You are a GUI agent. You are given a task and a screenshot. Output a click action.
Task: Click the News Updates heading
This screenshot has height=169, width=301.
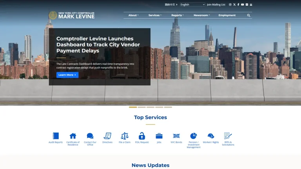click(x=150, y=165)
